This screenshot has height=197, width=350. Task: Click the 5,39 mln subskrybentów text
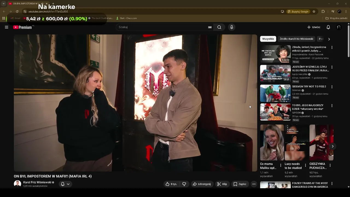point(35,186)
